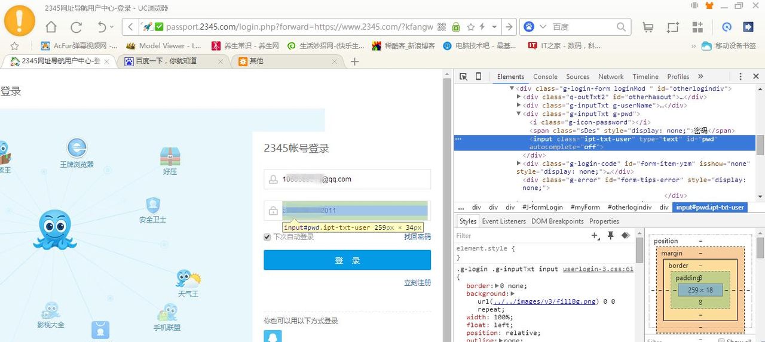The image size is (765, 342).
Task: Click the screenshot capture toolbar icon
Action: (x=673, y=27)
